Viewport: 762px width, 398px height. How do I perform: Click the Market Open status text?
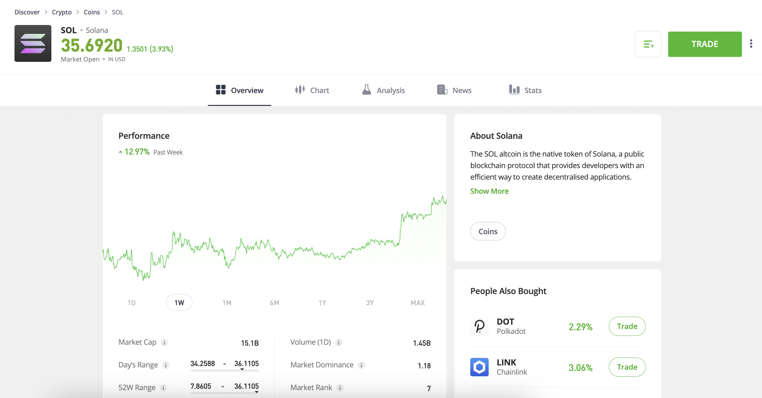coord(80,59)
